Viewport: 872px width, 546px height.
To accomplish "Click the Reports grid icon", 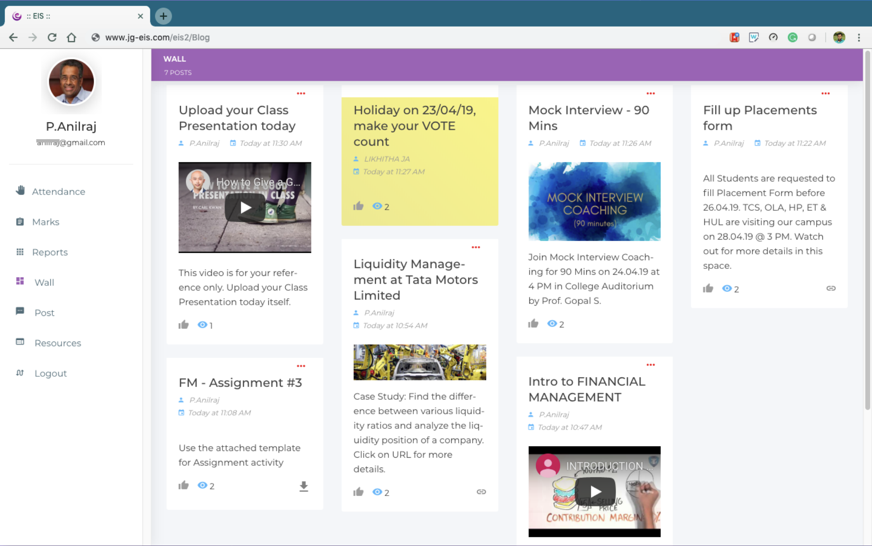I will point(20,252).
